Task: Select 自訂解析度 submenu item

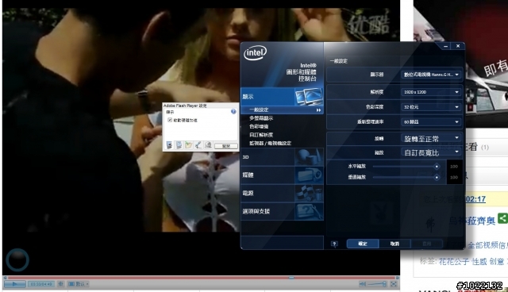Action: point(261,135)
